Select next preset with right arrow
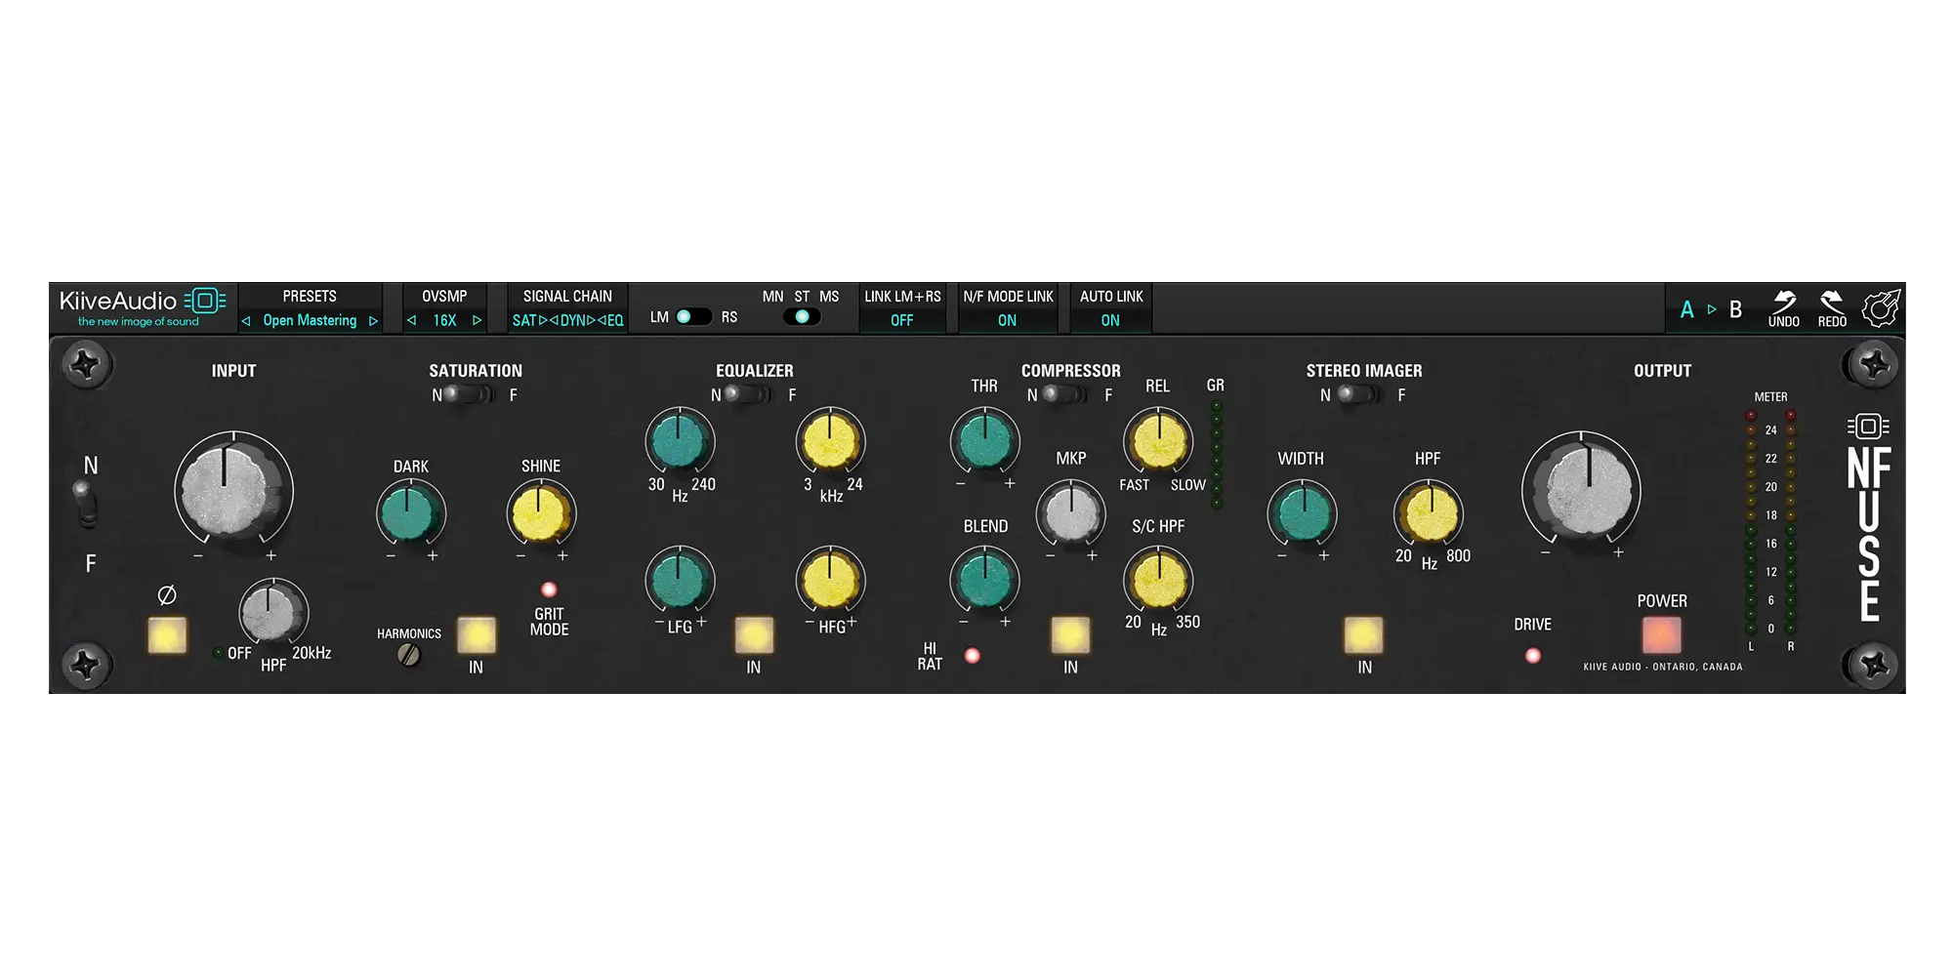The image size is (1953, 976). point(373,321)
